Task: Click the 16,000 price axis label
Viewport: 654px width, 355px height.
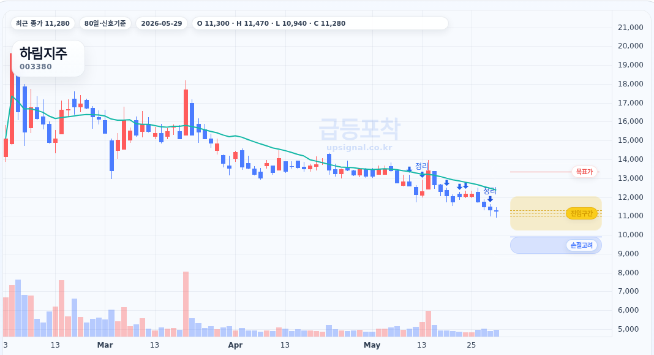Action: (630, 121)
